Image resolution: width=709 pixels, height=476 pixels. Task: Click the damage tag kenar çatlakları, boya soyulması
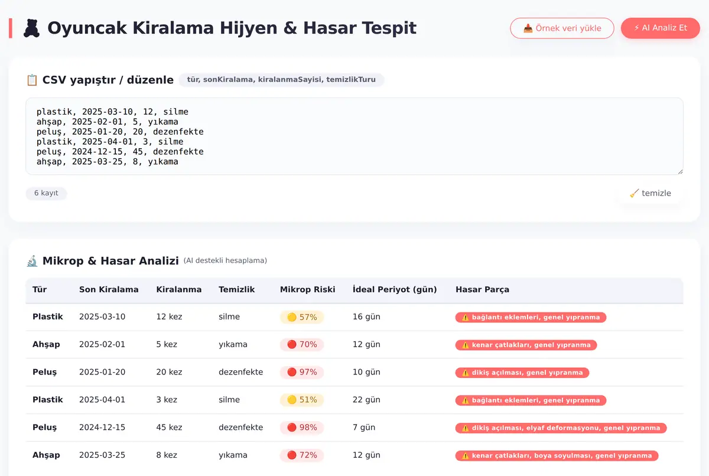(557, 456)
